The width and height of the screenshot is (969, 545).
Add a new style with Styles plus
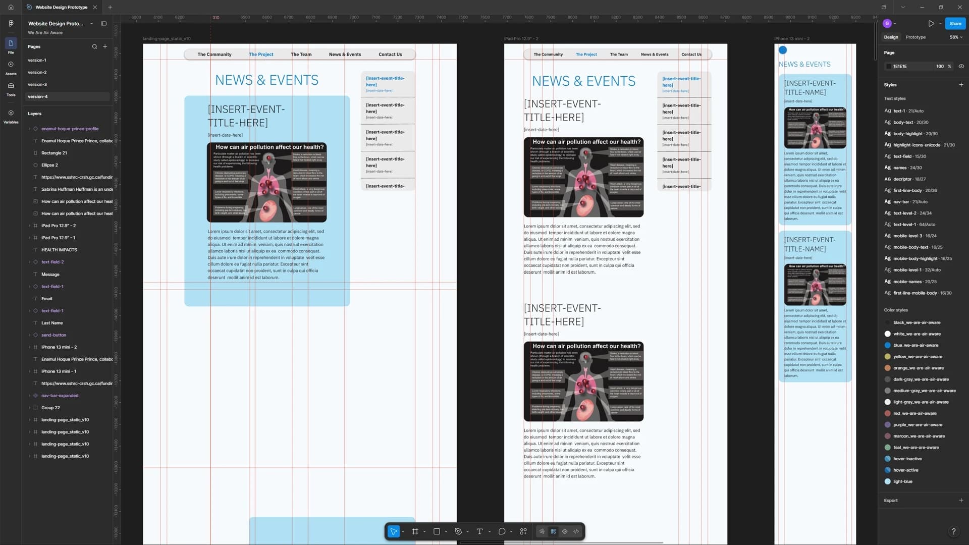click(961, 85)
